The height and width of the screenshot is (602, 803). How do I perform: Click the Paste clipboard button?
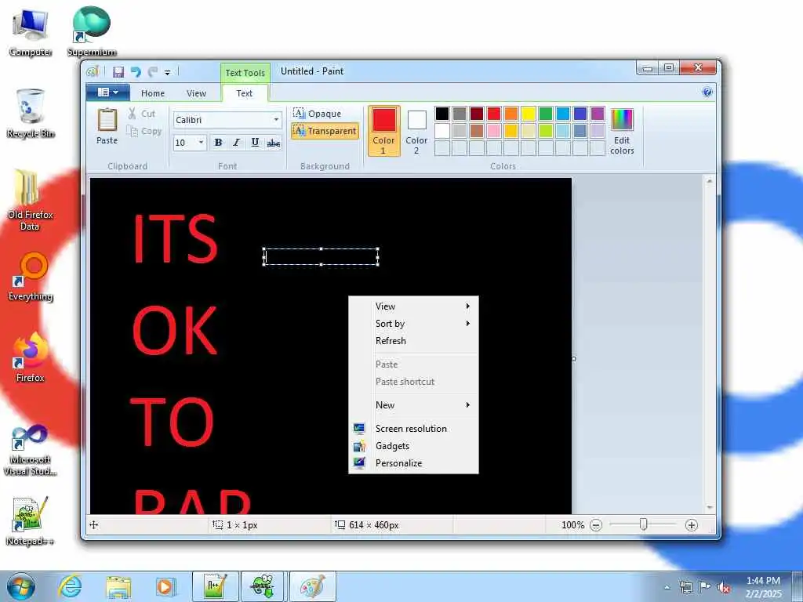coord(107,126)
